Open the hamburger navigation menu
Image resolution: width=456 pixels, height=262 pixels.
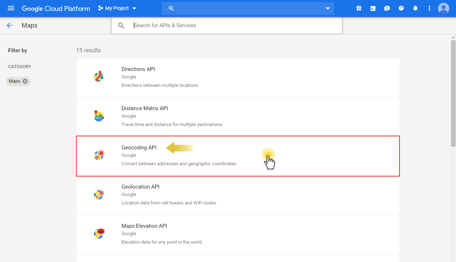(x=11, y=8)
